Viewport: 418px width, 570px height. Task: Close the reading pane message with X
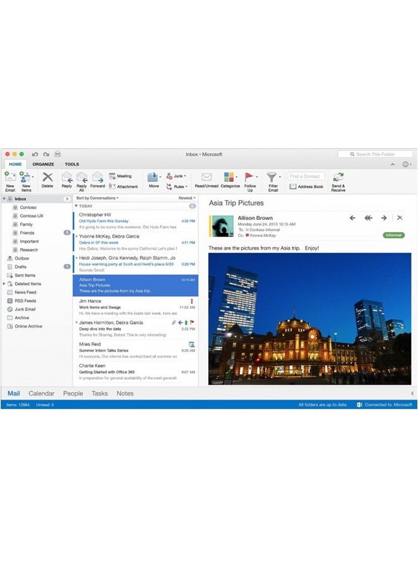coord(400,218)
